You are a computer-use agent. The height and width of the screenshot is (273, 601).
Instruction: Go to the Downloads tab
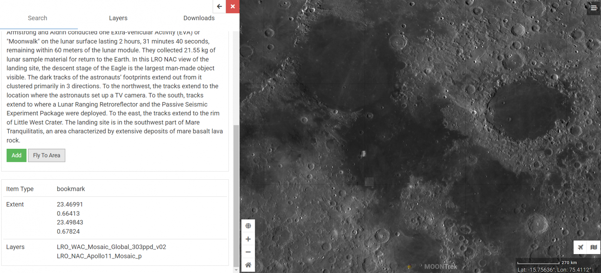[199, 18]
